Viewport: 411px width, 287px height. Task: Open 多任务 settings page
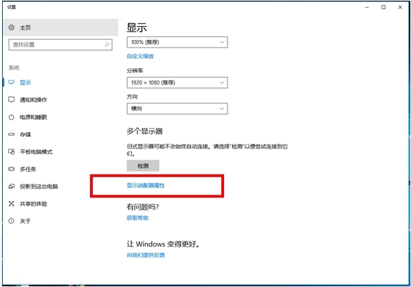60,169
